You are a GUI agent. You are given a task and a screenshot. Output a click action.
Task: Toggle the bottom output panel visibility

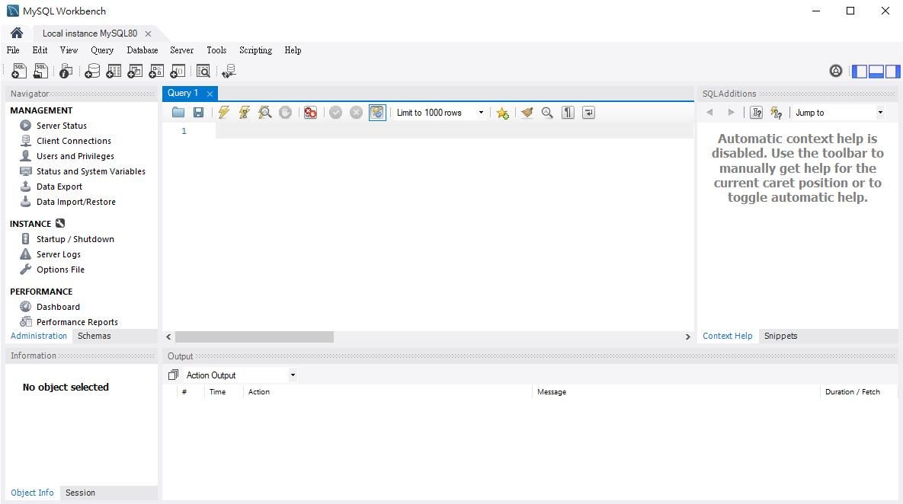click(876, 72)
